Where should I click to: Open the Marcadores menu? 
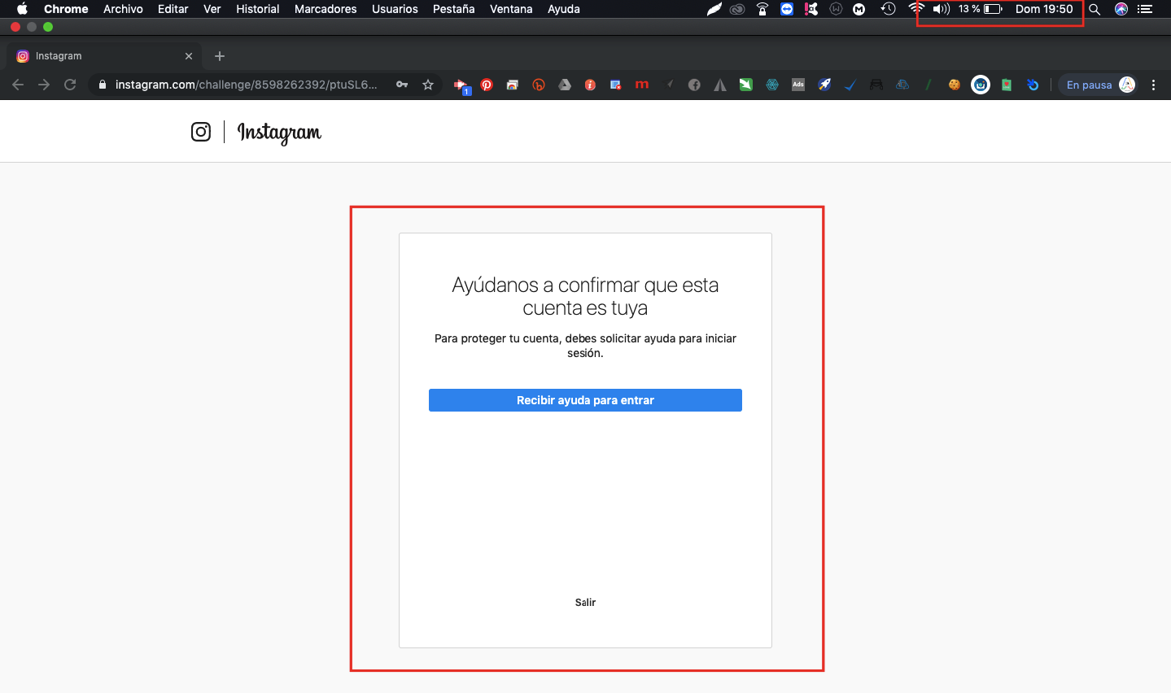tap(326, 9)
